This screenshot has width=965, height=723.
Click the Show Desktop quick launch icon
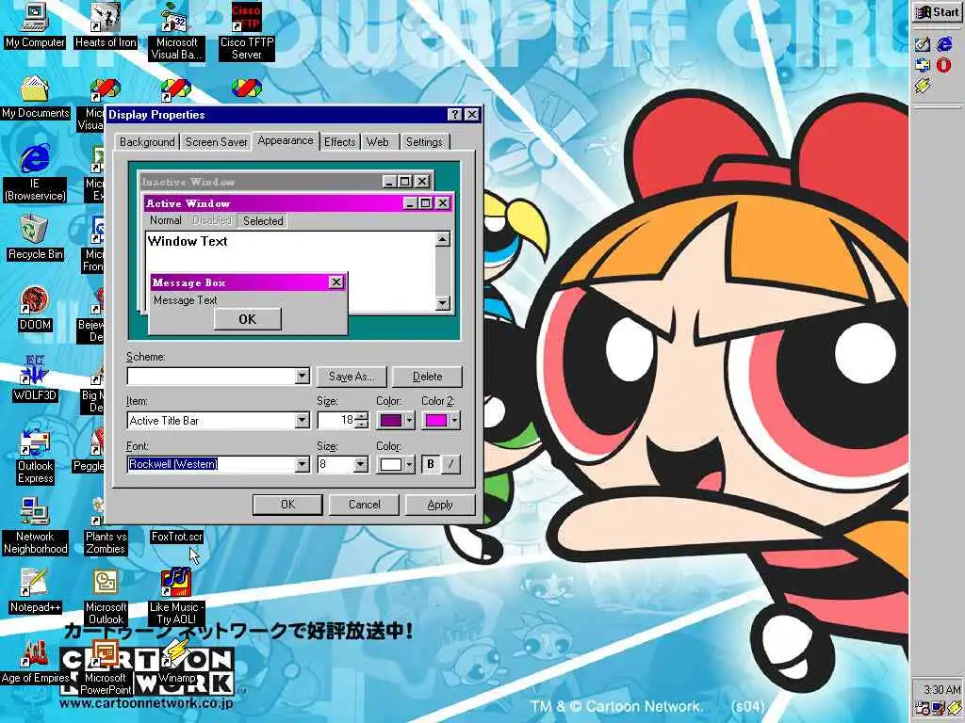click(x=922, y=43)
